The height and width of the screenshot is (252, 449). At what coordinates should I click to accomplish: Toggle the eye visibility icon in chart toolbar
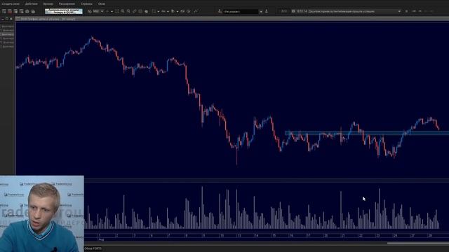(182, 11)
